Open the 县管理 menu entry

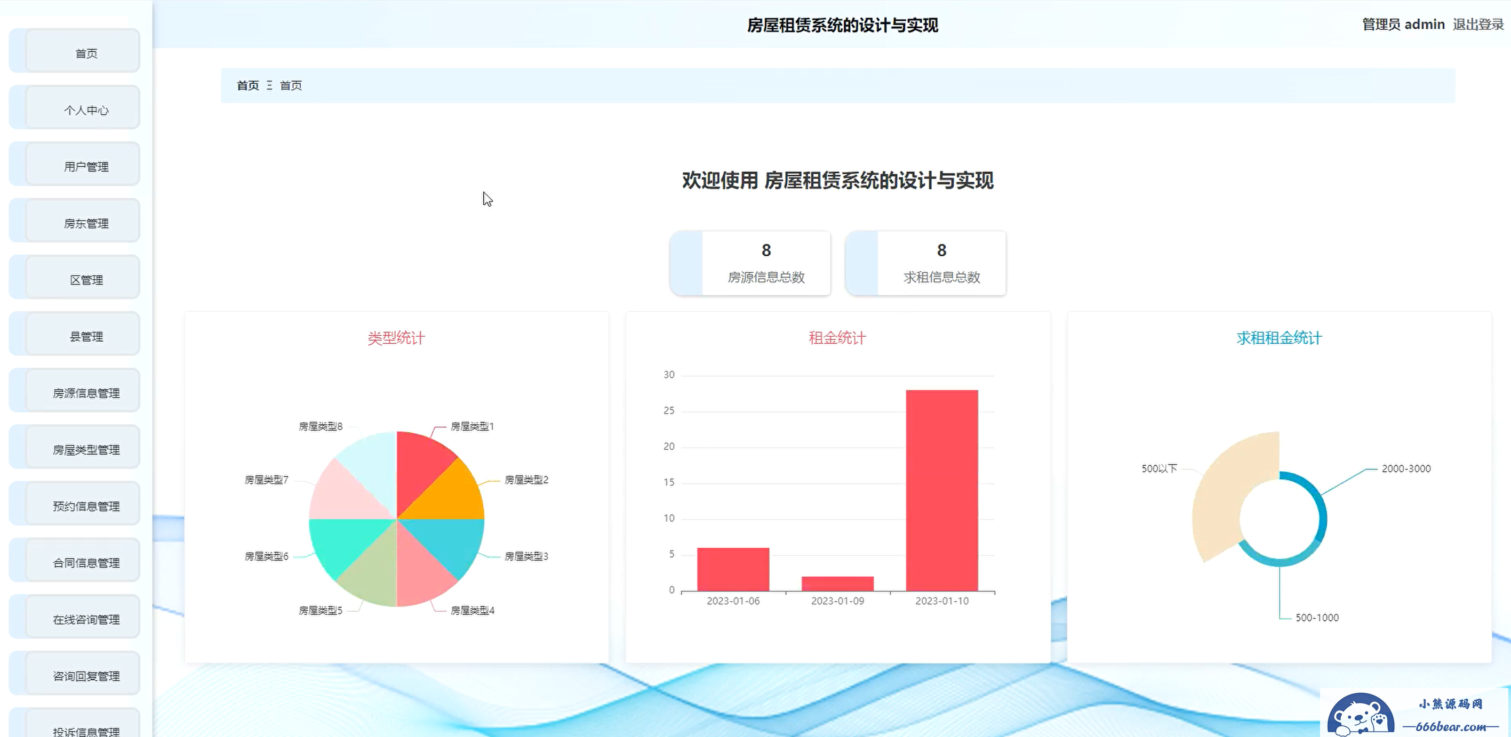coord(75,335)
